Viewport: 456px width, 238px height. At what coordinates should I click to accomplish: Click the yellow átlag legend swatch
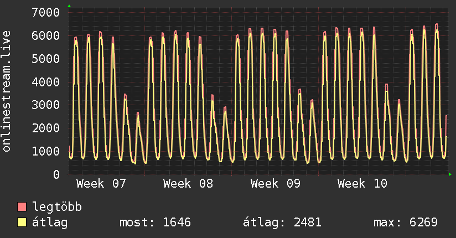22,223
